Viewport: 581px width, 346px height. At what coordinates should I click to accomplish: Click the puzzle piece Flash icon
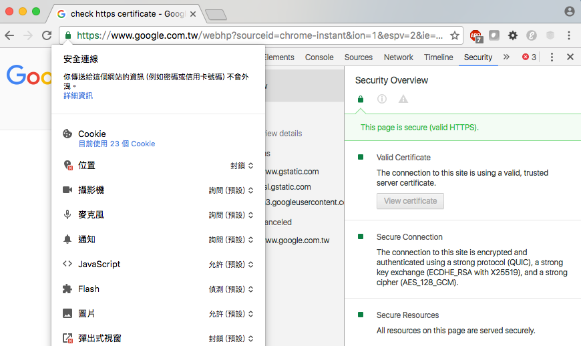coord(67,289)
